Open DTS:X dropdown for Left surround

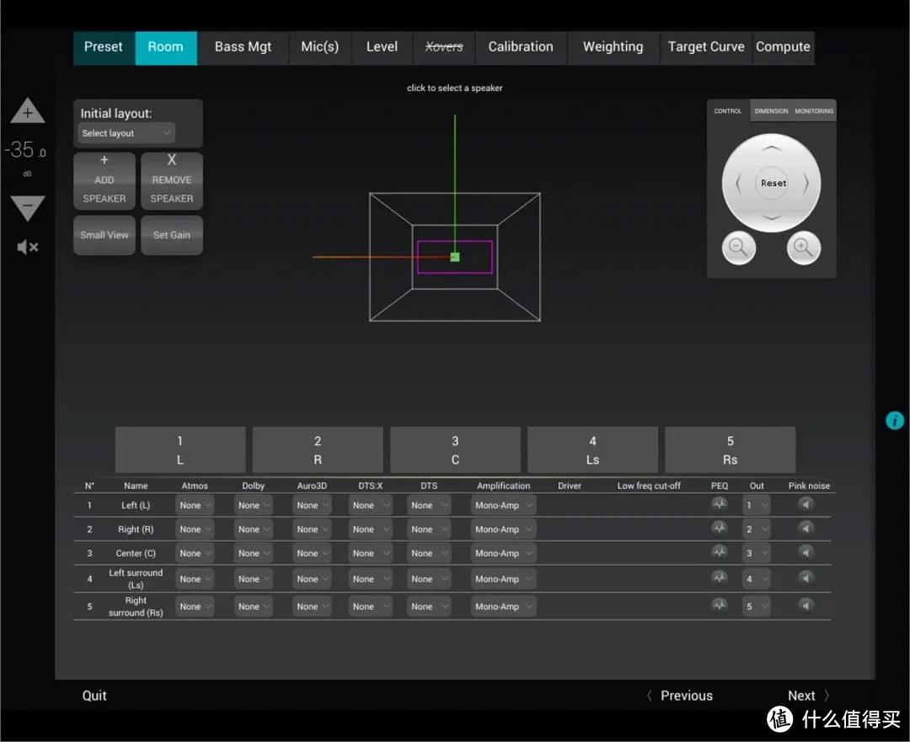(x=370, y=579)
